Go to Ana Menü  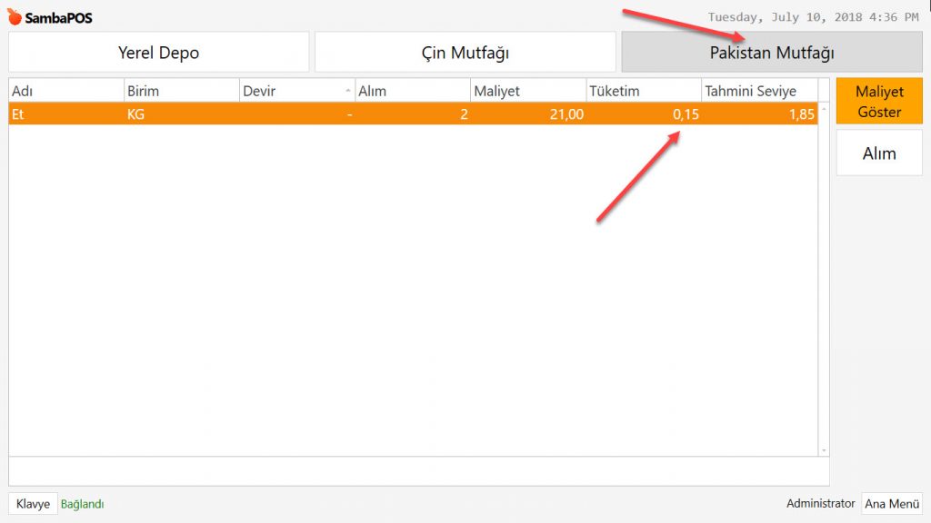click(891, 504)
